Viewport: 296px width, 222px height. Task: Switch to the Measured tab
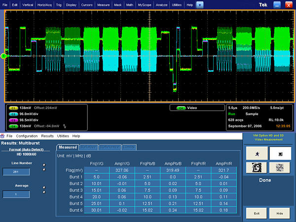pos(67,147)
